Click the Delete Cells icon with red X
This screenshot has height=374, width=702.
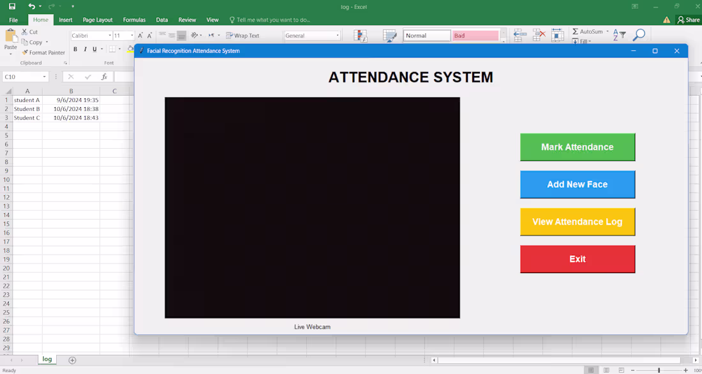point(539,33)
